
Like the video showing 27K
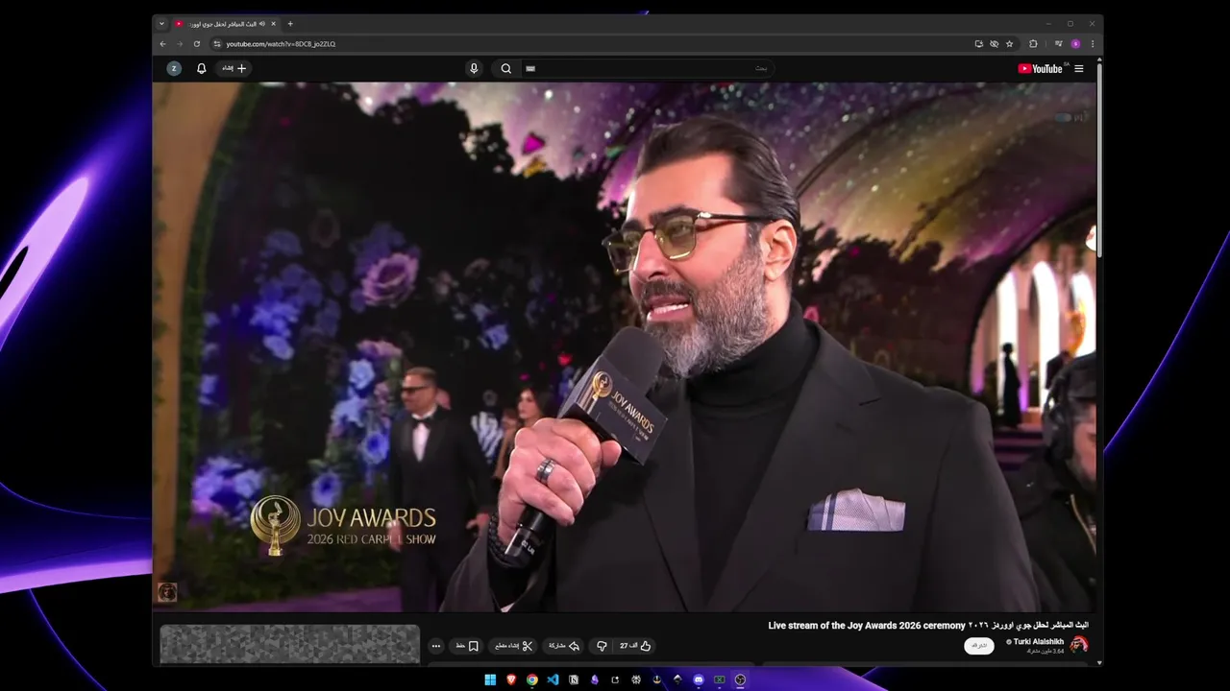click(x=635, y=646)
